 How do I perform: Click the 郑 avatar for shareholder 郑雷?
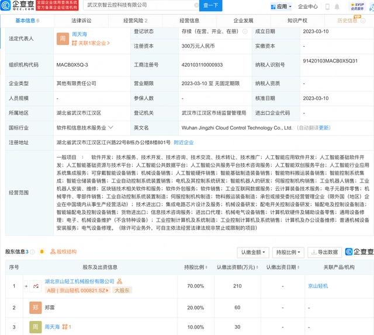[35, 306]
